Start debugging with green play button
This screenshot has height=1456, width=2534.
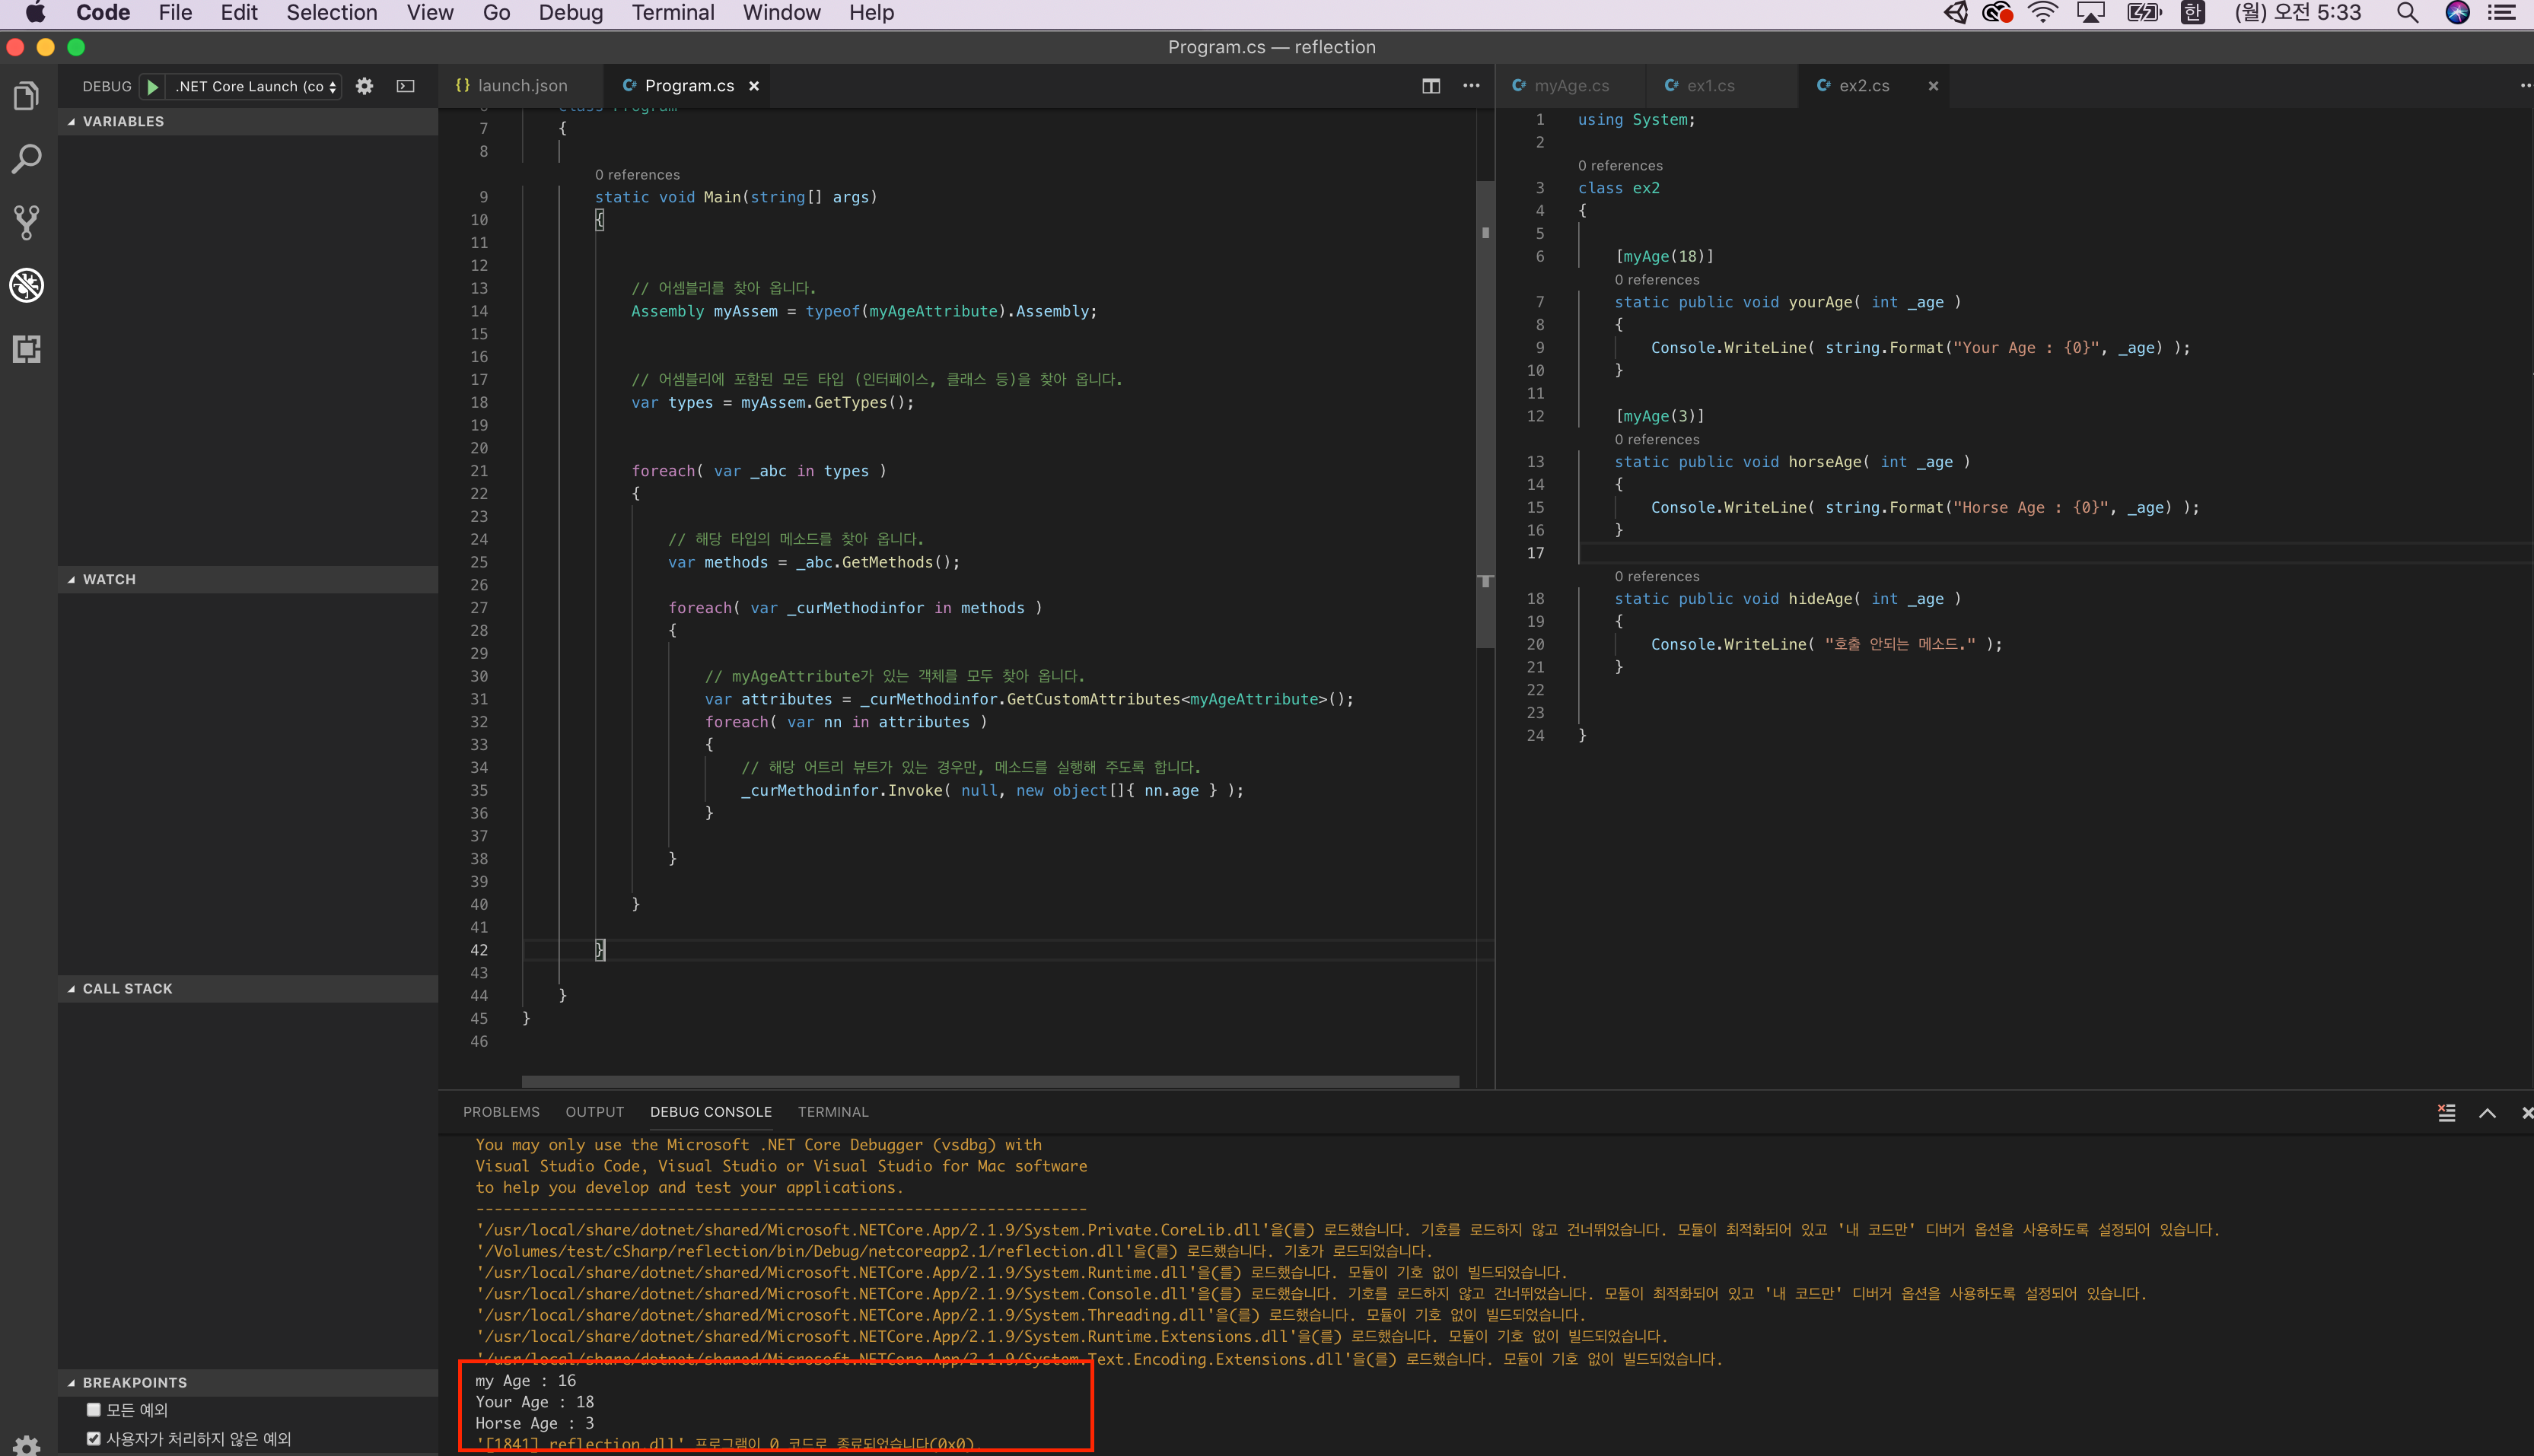[152, 87]
